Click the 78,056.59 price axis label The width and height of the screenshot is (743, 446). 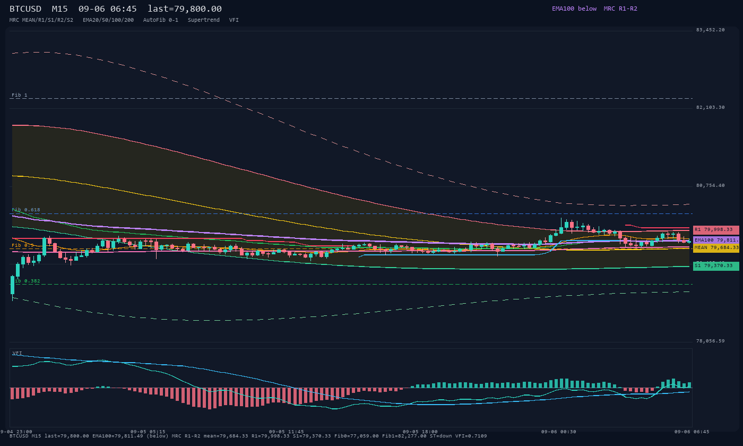click(710, 341)
